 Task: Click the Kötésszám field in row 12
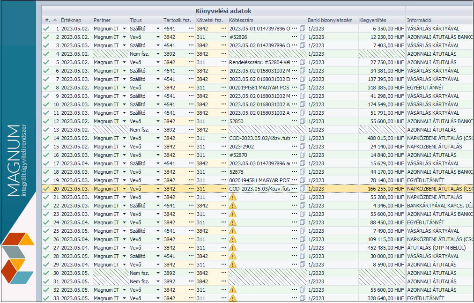pyautogui.click(x=260, y=121)
